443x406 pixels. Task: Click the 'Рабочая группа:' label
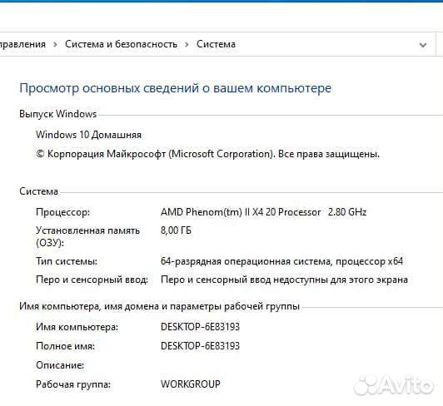click(x=73, y=384)
